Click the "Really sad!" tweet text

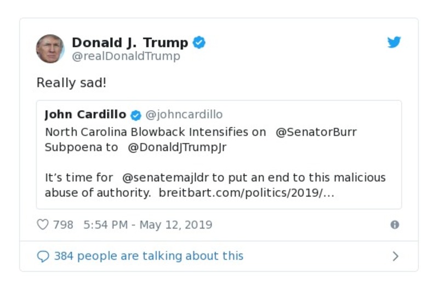[71, 83]
